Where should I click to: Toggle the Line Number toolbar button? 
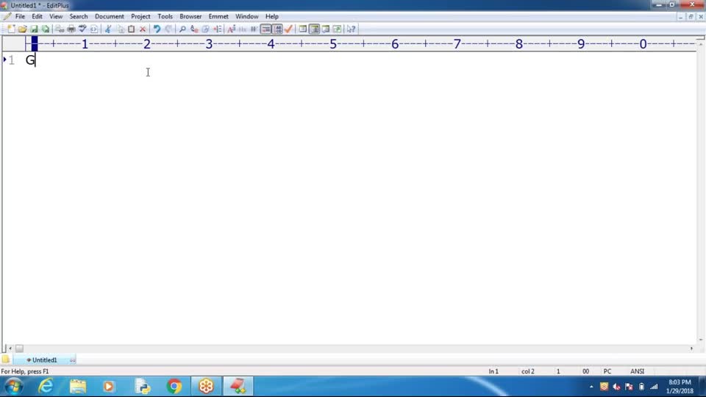click(x=278, y=29)
